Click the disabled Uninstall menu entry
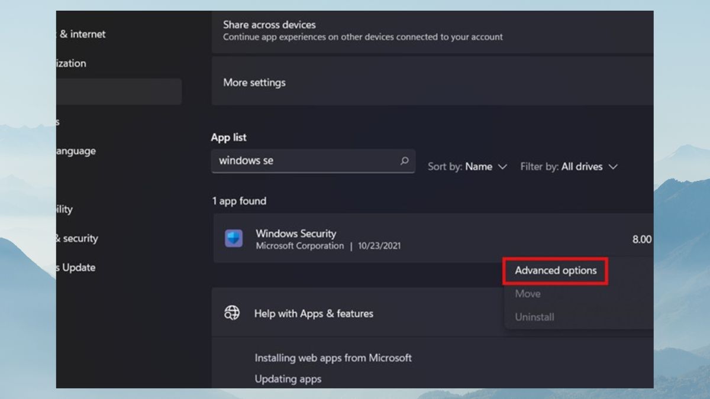The height and width of the screenshot is (399, 710). click(534, 317)
